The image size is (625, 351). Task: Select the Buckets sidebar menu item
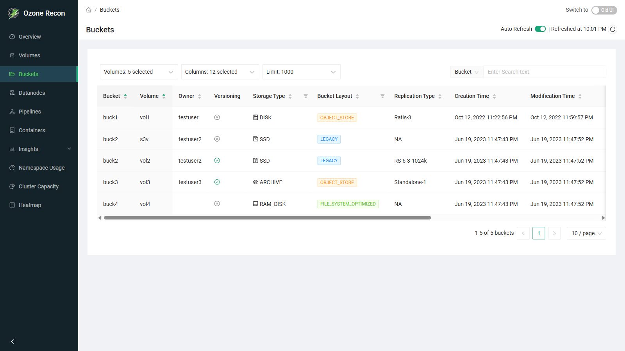39,74
